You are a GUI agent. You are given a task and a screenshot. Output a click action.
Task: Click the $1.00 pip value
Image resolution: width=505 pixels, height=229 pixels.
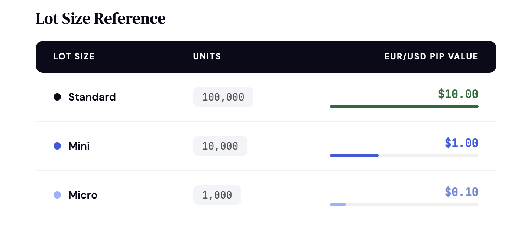pyautogui.click(x=462, y=143)
